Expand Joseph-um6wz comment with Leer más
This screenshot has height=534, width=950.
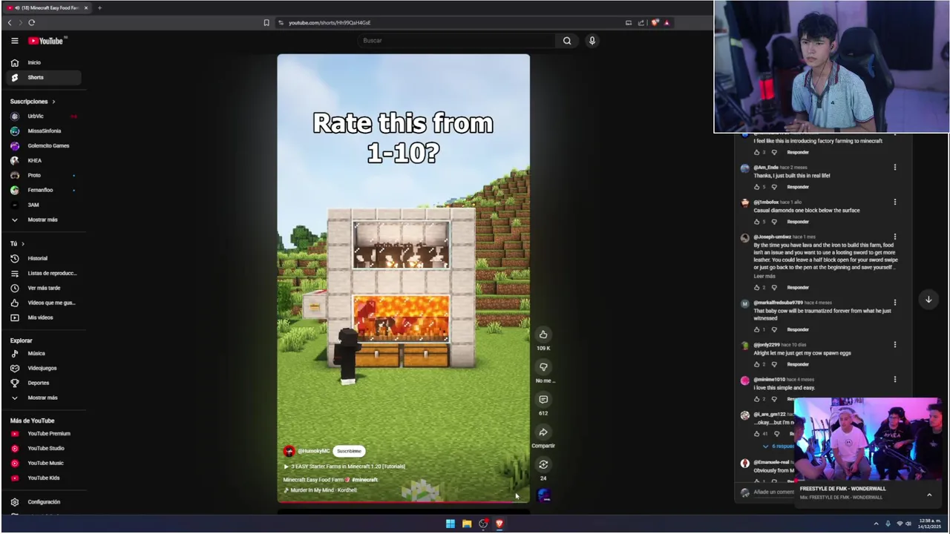(x=764, y=276)
